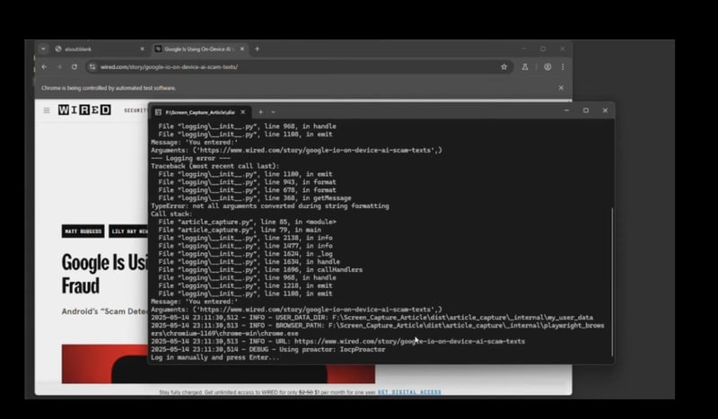Open Wired hamburger navigation menu

[47, 110]
